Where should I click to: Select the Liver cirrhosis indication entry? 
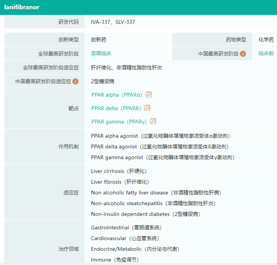[118, 171]
